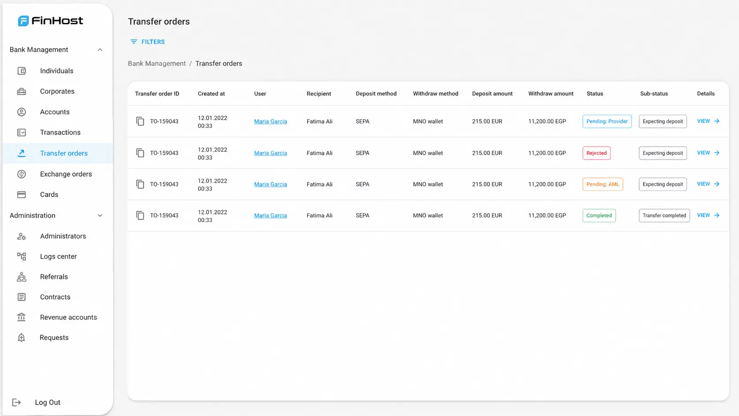This screenshot has width=739, height=416.
Task: Open Maria Garcia link in Completed row
Action: [x=270, y=216]
